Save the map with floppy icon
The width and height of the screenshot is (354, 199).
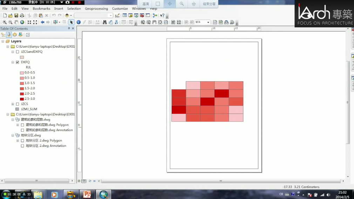pos(16,15)
